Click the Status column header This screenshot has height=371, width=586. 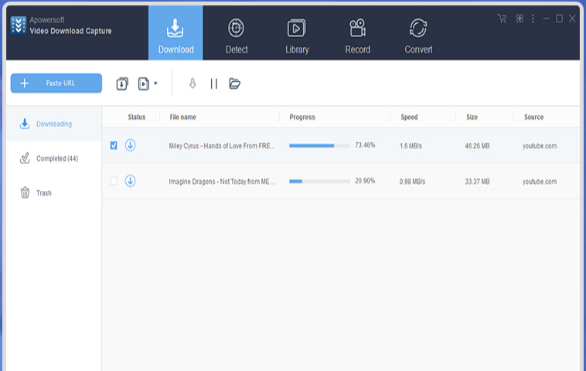pyautogui.click(x=136, y=117)
